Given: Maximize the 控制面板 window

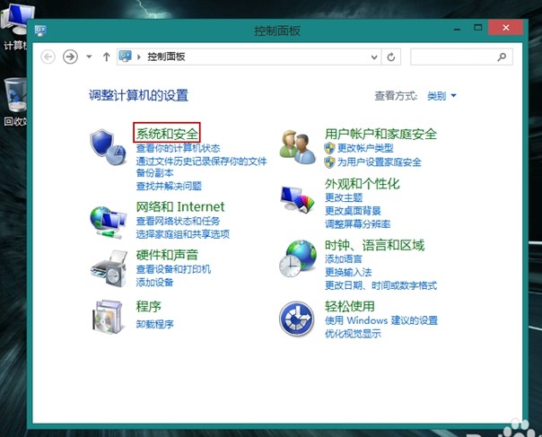Looking at the screenshot, I should point(477,28).
